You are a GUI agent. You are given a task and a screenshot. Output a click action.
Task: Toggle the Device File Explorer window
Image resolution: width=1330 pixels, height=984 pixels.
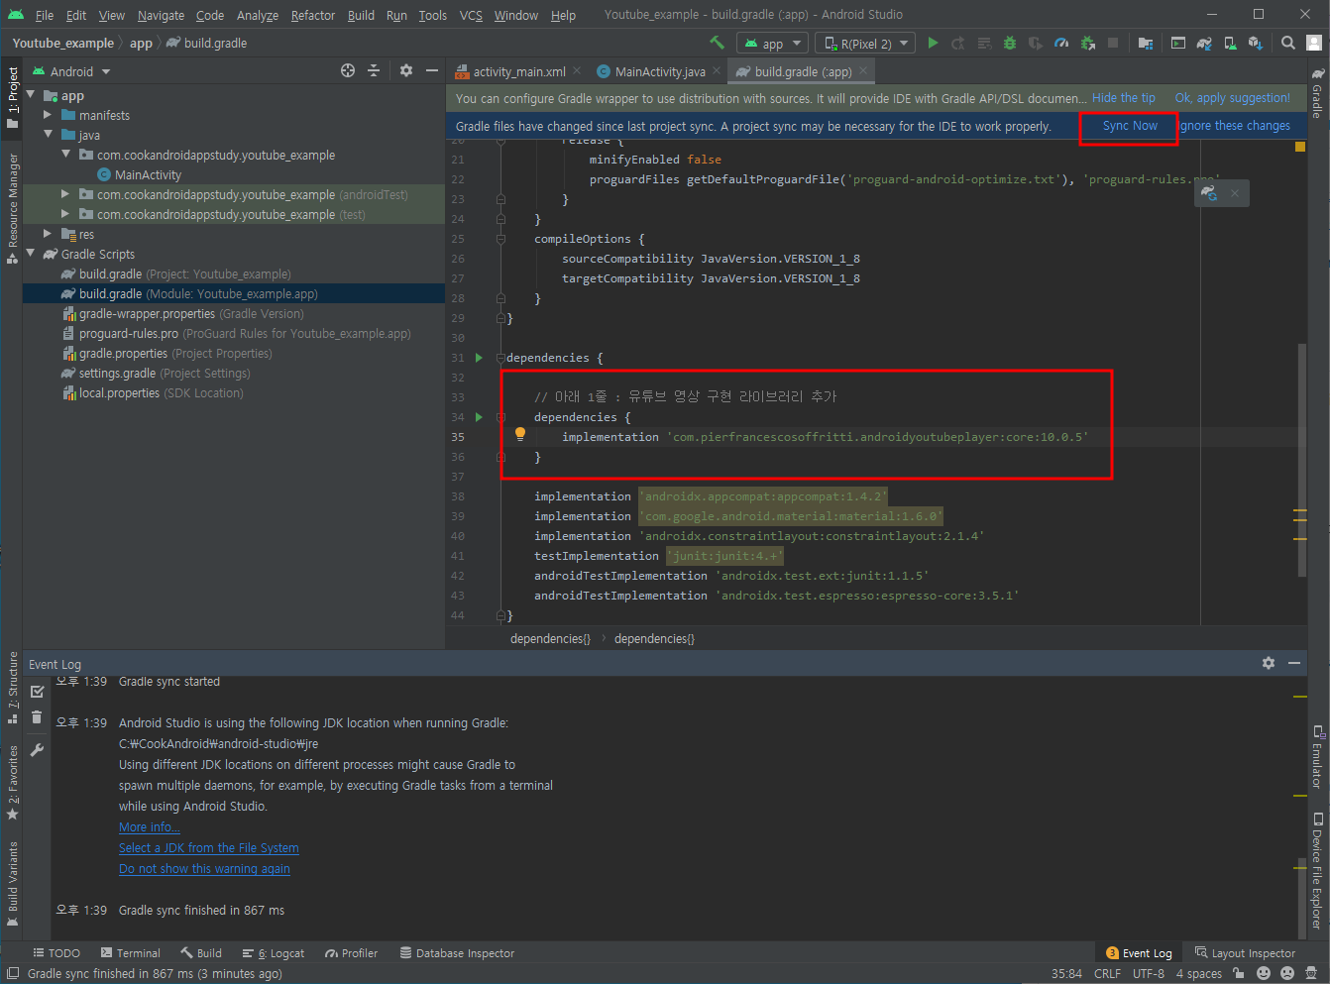pos(1317,871)
